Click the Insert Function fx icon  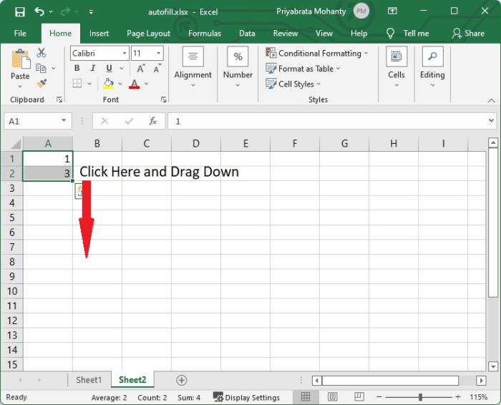coord(153,121)
